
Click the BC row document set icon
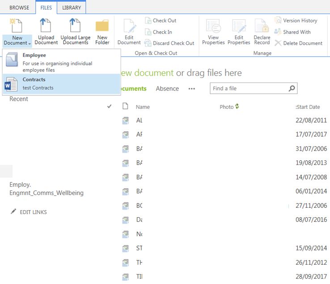pos(126,206)
